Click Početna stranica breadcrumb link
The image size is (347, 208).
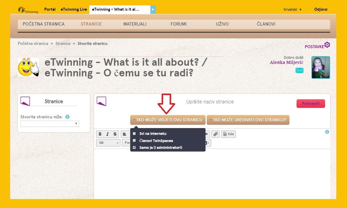coord(33,43)
